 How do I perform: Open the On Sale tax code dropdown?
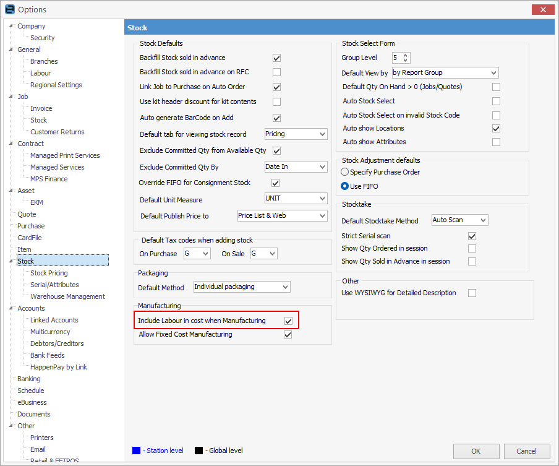264,254
